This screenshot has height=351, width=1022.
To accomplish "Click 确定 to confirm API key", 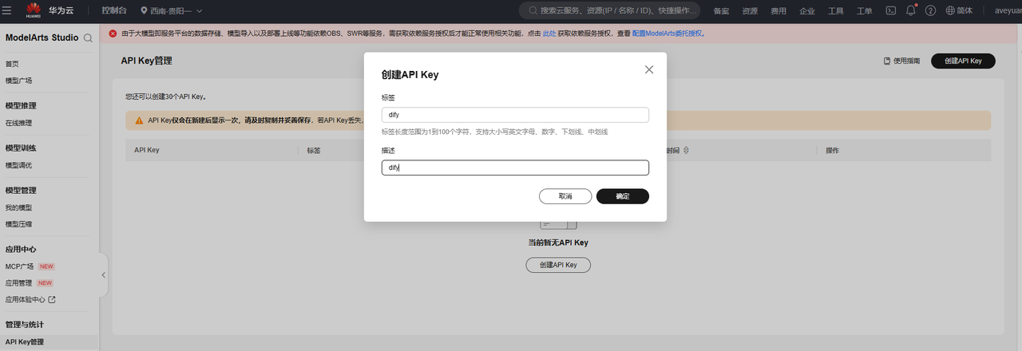I will pos(623,196).
